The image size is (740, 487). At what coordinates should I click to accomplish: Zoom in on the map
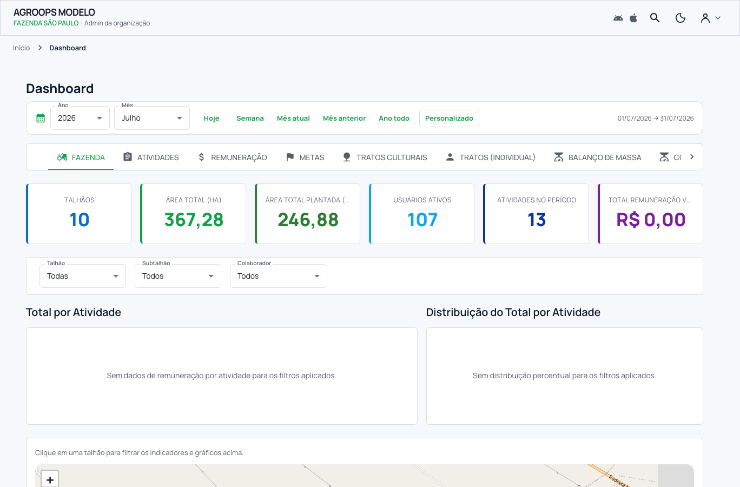(50, 479)
